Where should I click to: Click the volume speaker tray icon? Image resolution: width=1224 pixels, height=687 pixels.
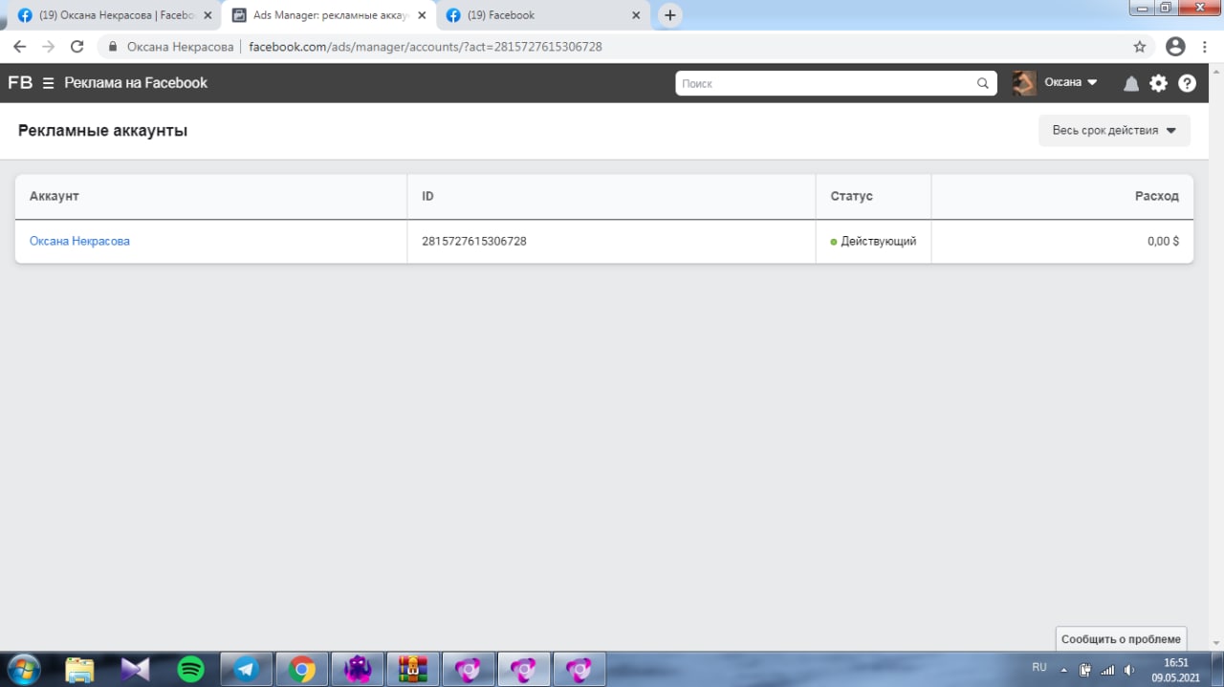point(1129,670)
